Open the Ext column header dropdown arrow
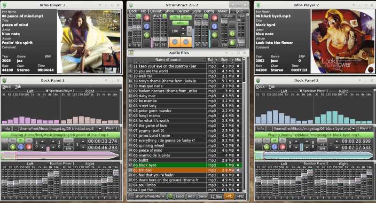Image resolution: width=376 pixels, height=203 pixels. (x=216, y=60)
